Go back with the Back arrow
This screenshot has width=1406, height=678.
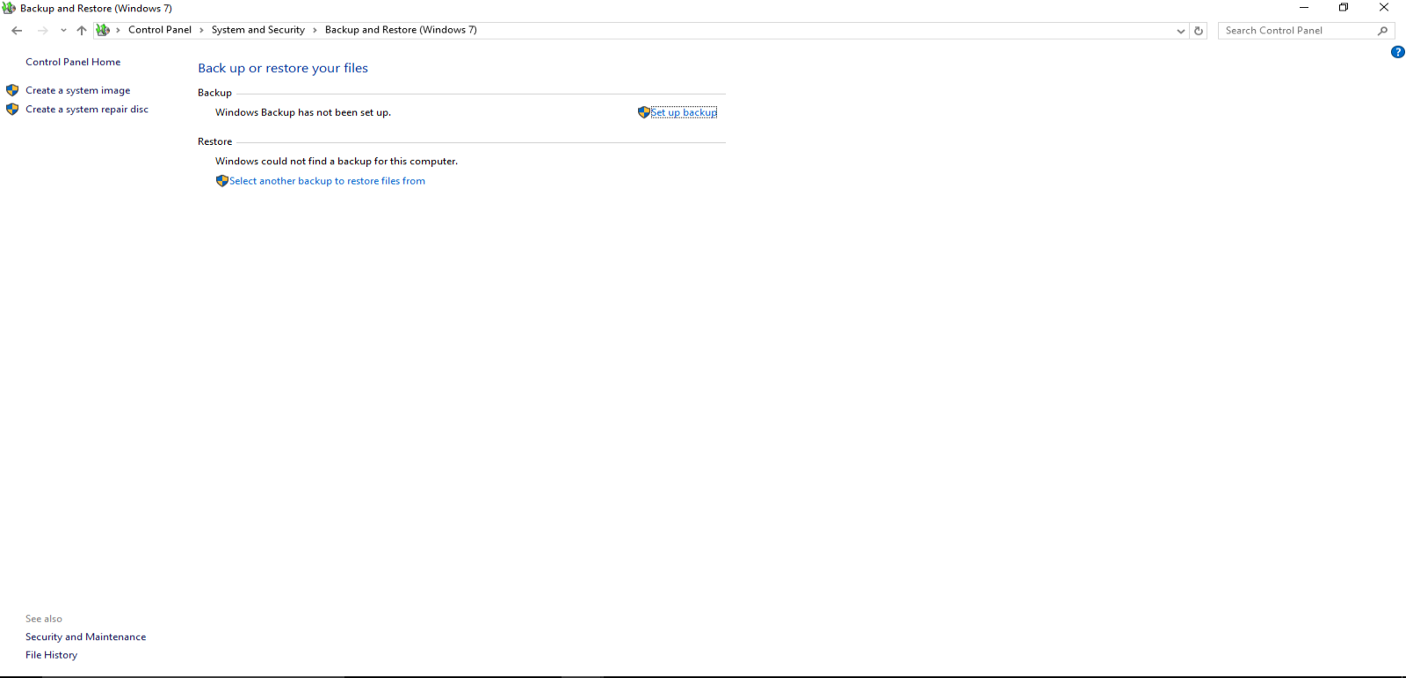[17, 31]
